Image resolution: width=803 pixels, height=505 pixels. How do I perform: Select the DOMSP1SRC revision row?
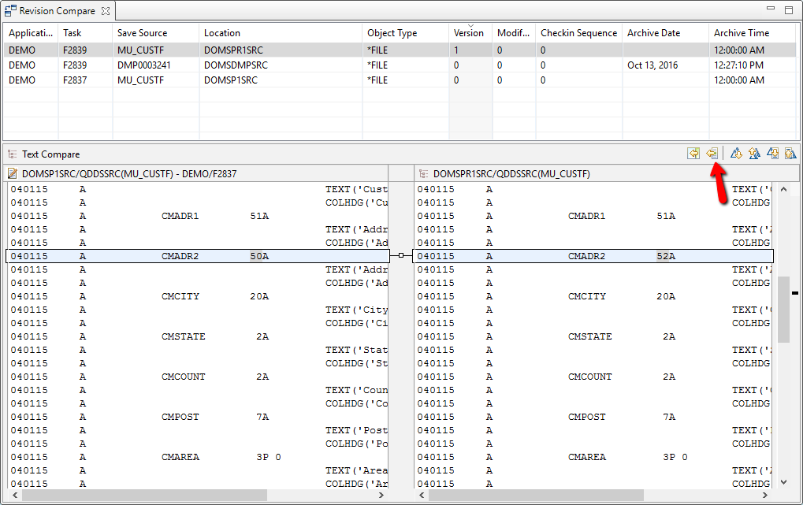point(230,80)
